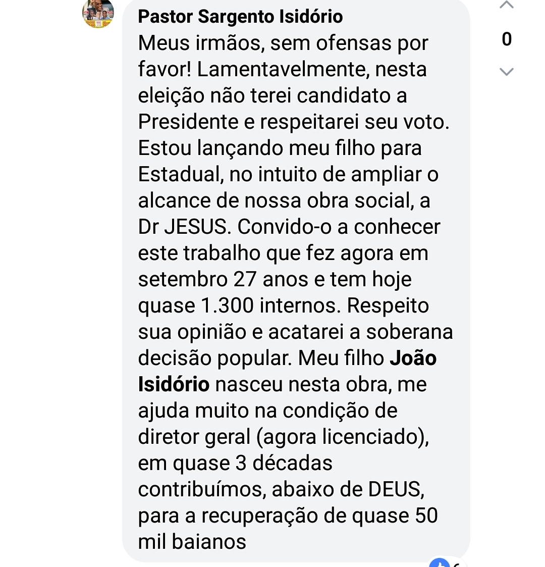Click the word "Presidente" in the comment
Screen dimensions: 545x567
click(196, 122)
